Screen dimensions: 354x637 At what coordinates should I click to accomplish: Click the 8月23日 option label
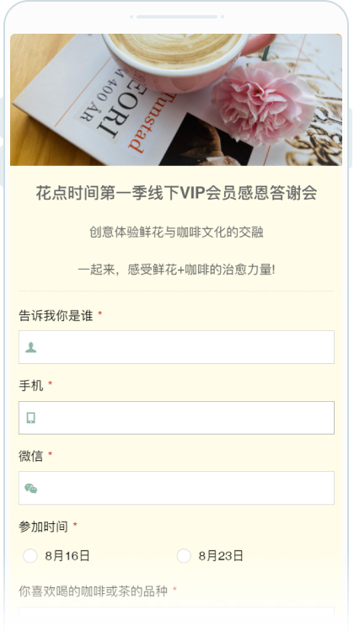pos(221,556)
